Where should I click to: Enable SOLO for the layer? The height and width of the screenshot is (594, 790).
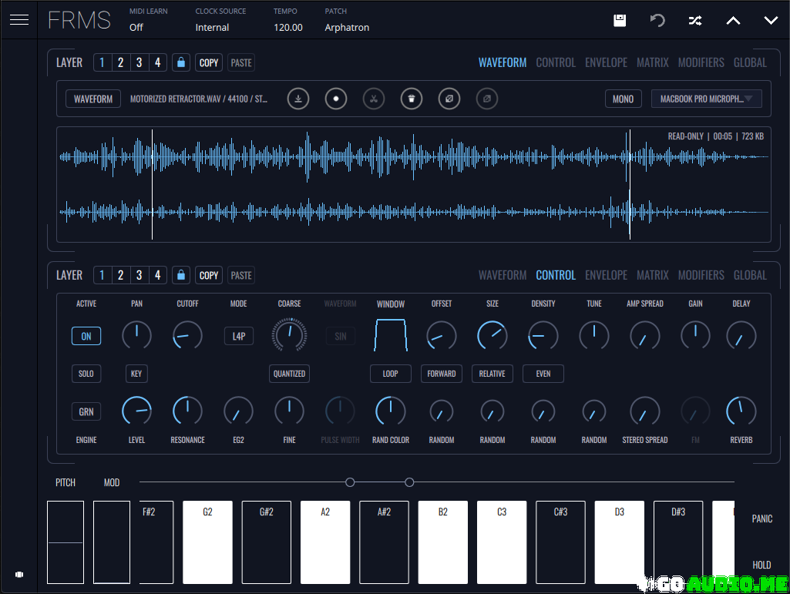tap(86, 374)
